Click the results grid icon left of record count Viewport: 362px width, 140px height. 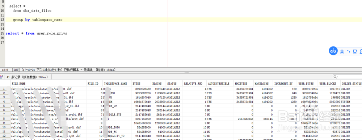[x=1, y=77]
